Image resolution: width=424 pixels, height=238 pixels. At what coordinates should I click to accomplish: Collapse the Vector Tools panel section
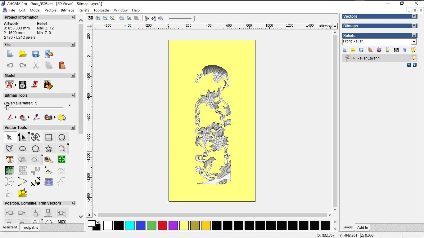(x=73, y=128)
